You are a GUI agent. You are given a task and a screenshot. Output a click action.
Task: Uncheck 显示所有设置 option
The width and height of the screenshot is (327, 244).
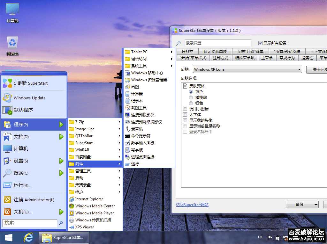point(261,43)
